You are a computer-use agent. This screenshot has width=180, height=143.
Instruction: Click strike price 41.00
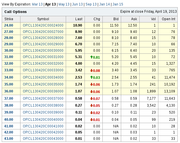click(9, 126)
